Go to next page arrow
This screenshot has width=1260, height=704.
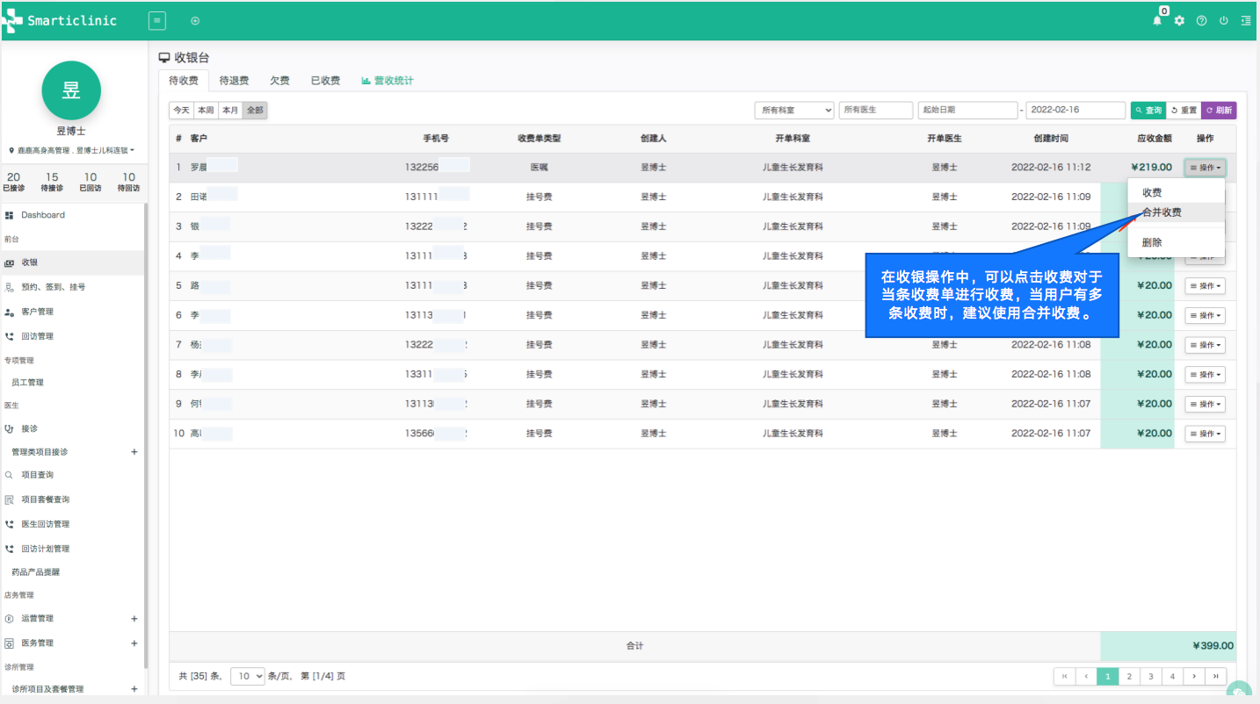coord(1194,677)
